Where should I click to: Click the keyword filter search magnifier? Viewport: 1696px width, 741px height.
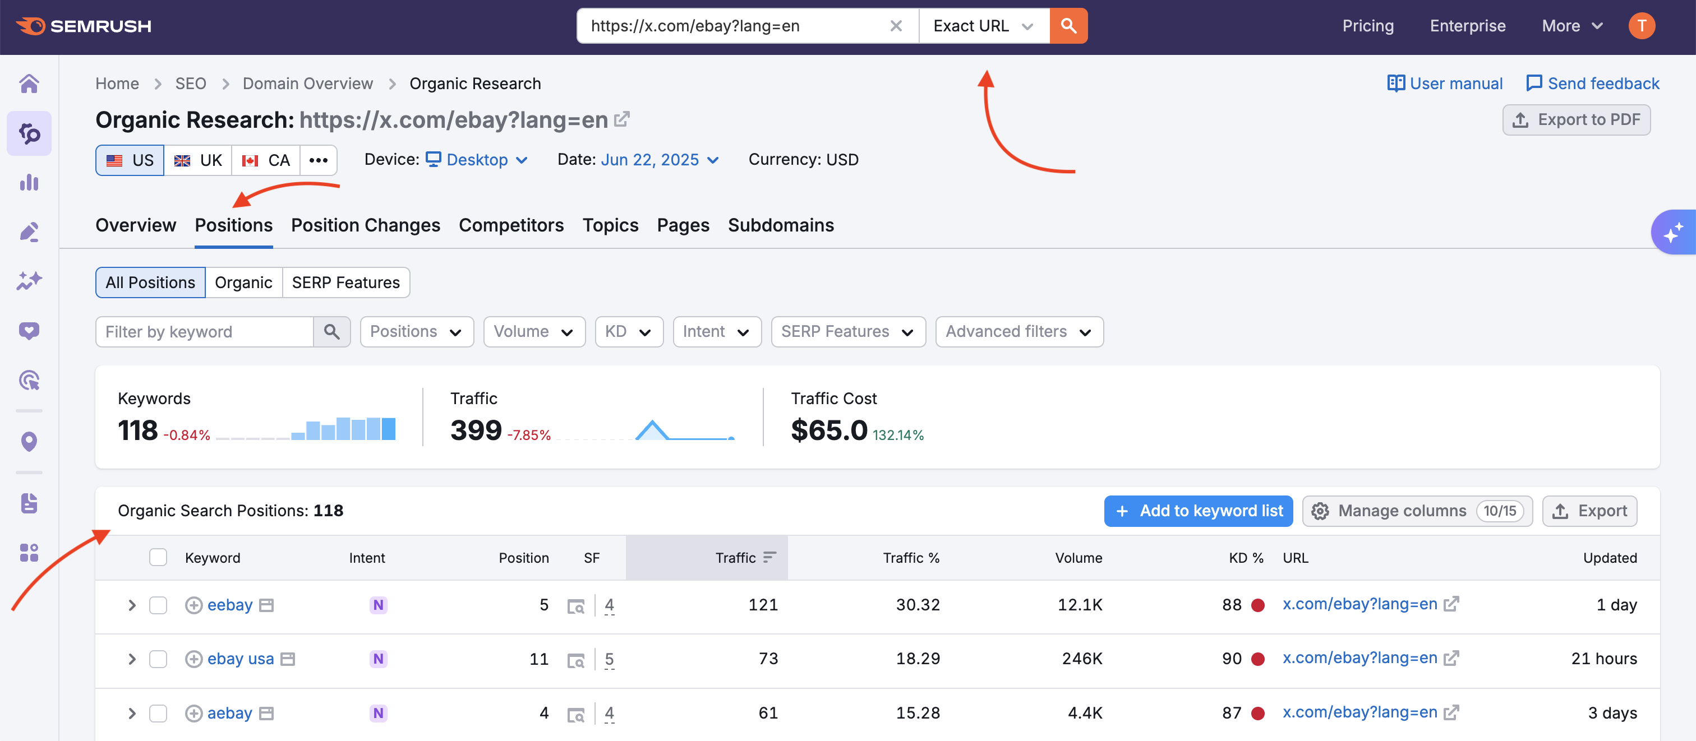[332, 332]
